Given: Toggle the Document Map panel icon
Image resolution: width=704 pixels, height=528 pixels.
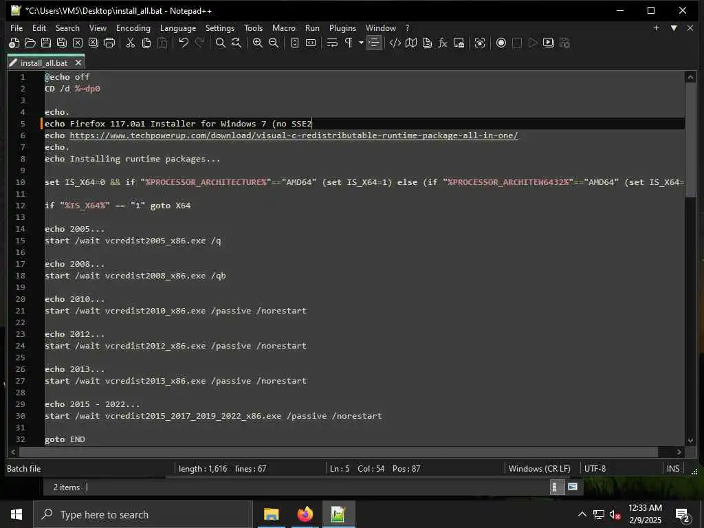Looking at the screenshot, I should tap(411, 43).
